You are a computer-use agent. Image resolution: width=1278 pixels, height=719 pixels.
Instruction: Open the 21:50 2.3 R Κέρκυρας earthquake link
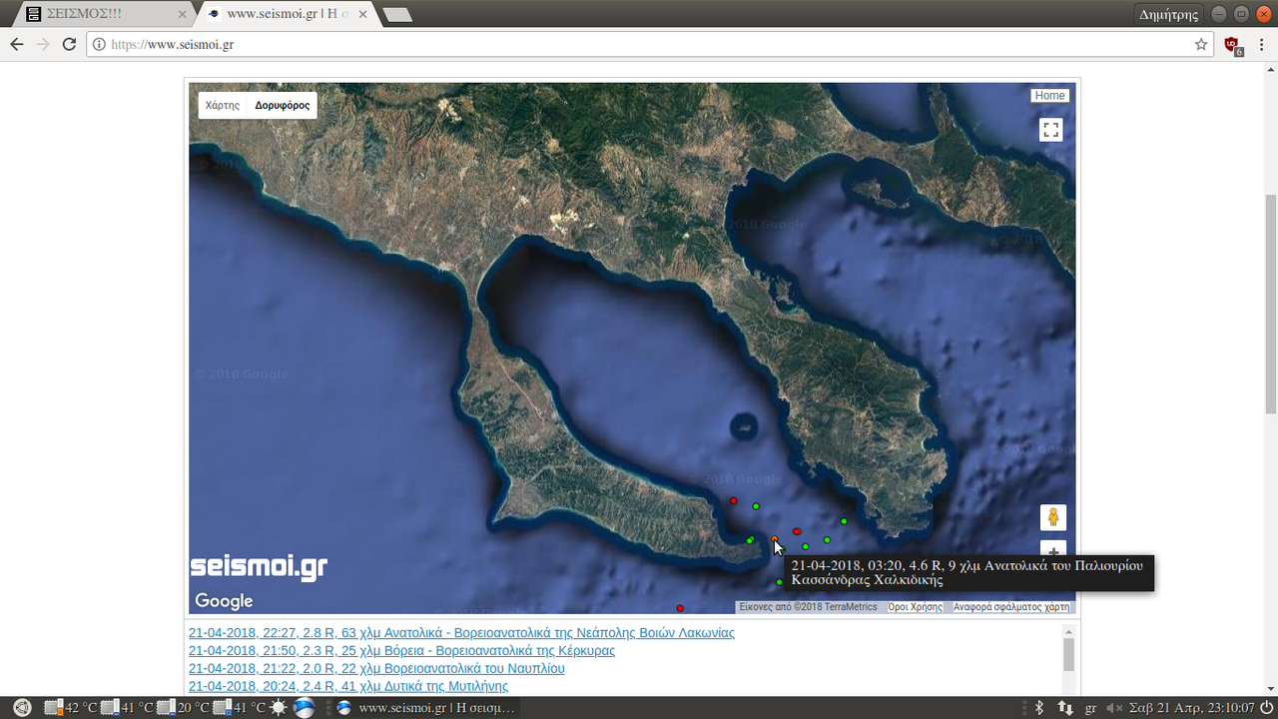click(401, 651)
